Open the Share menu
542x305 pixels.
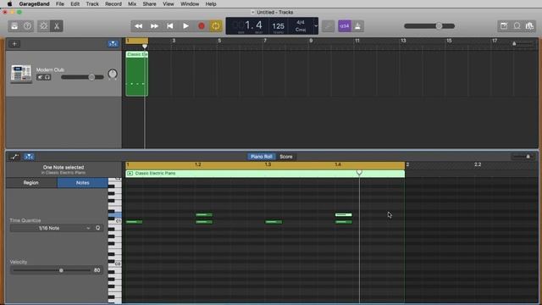coord(149,3)
